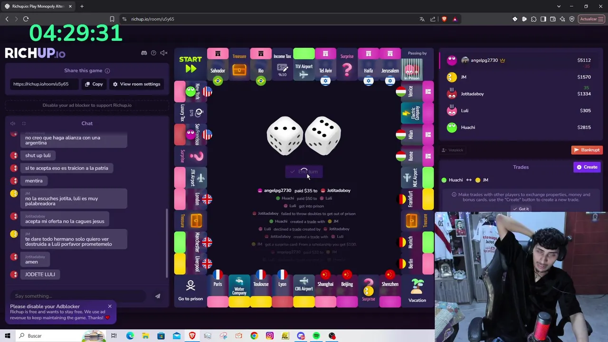The height and width of the screenshot is (342, 608).
Task: Open the Brave wallet icon
Action: click(x=553, y=19)
